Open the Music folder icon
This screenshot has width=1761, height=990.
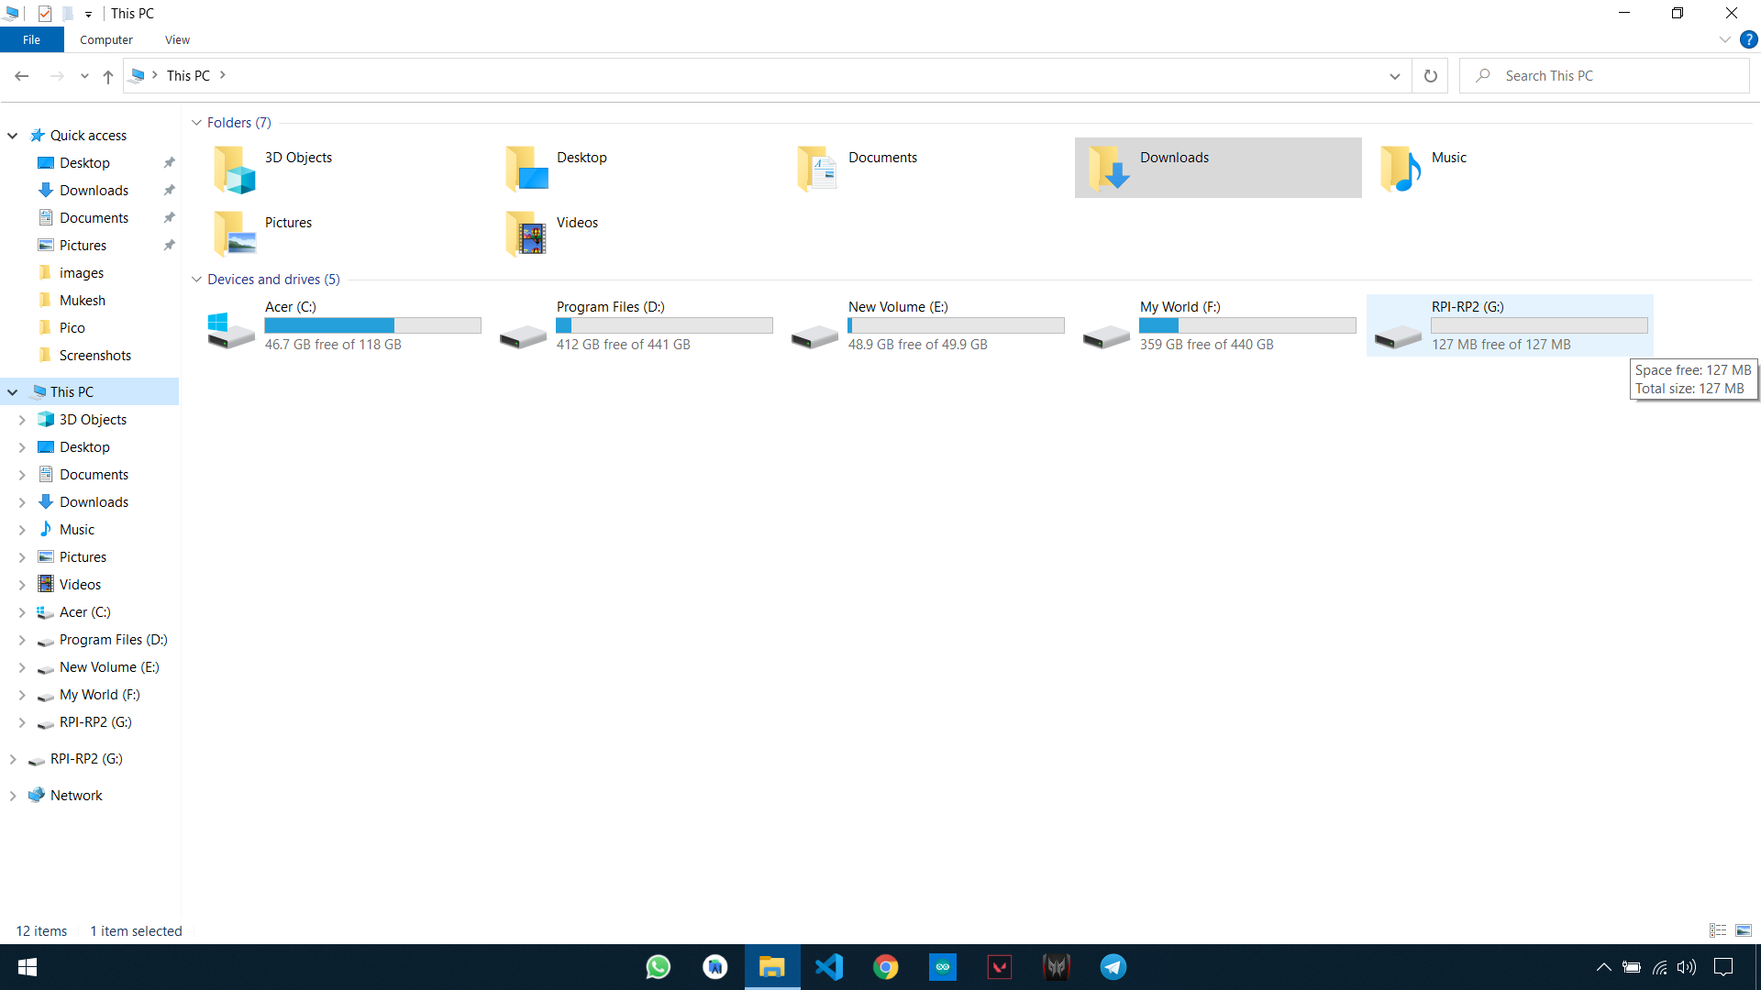[1401, 168]
